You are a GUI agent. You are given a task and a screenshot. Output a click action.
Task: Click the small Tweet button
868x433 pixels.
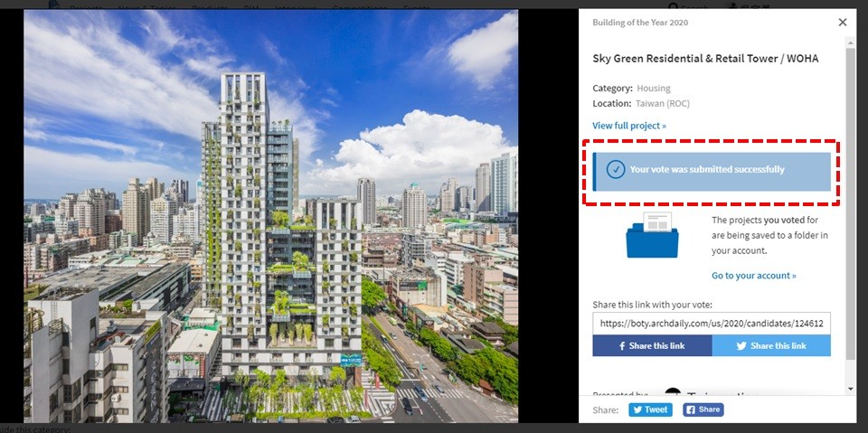coord(650,409)
